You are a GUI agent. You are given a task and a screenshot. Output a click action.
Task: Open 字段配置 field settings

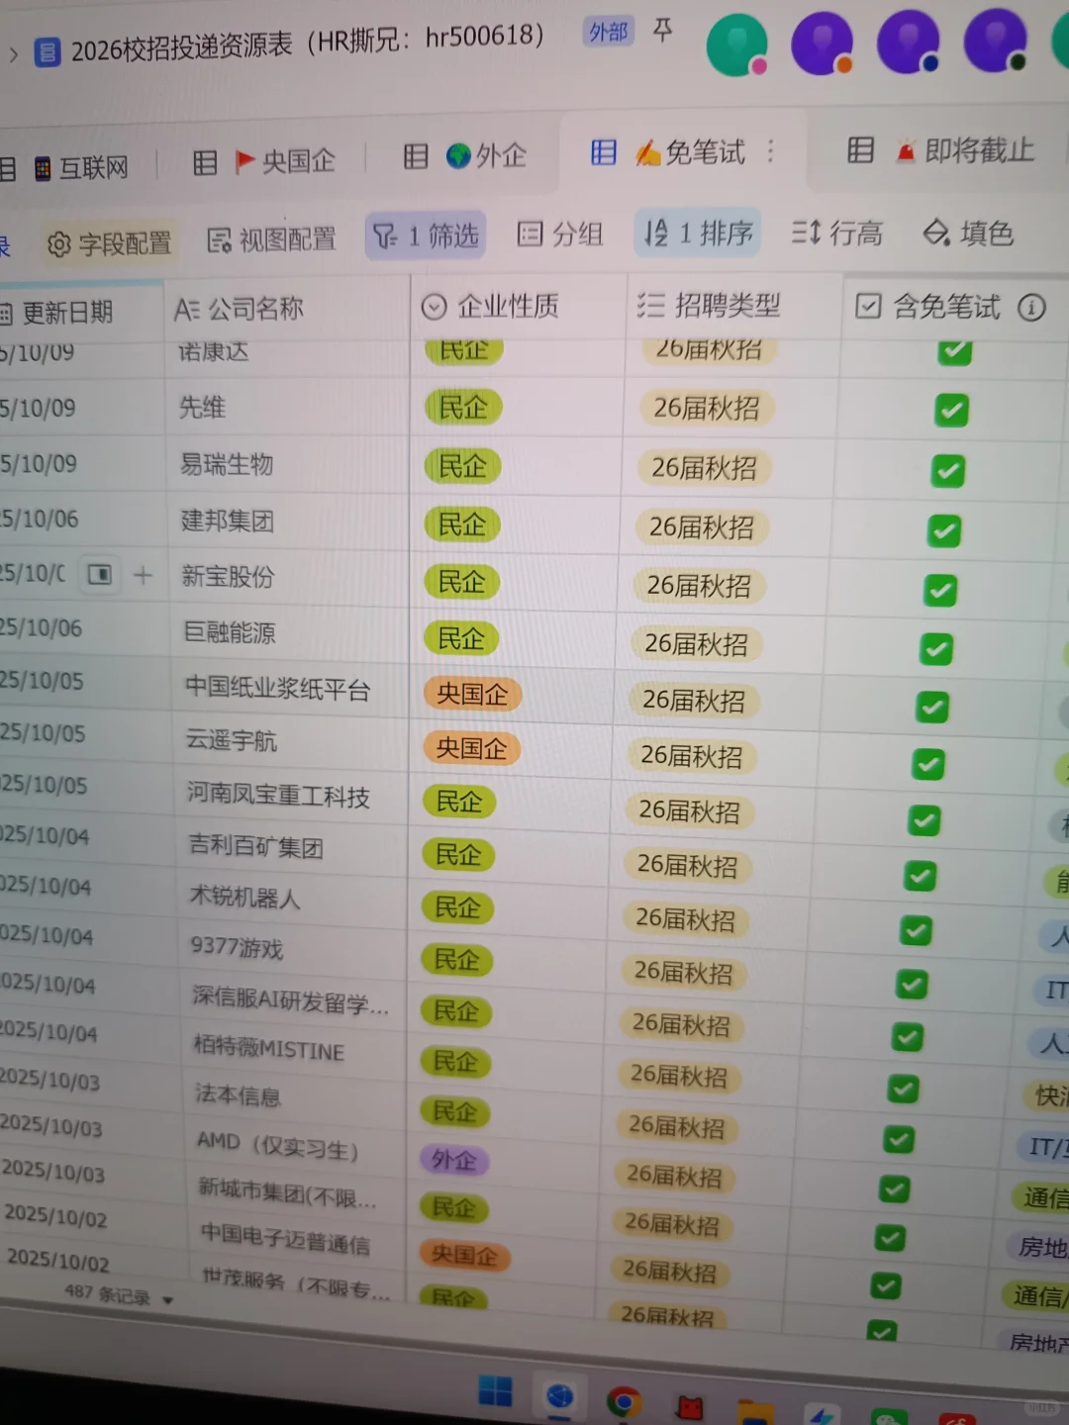coord(109,243)
